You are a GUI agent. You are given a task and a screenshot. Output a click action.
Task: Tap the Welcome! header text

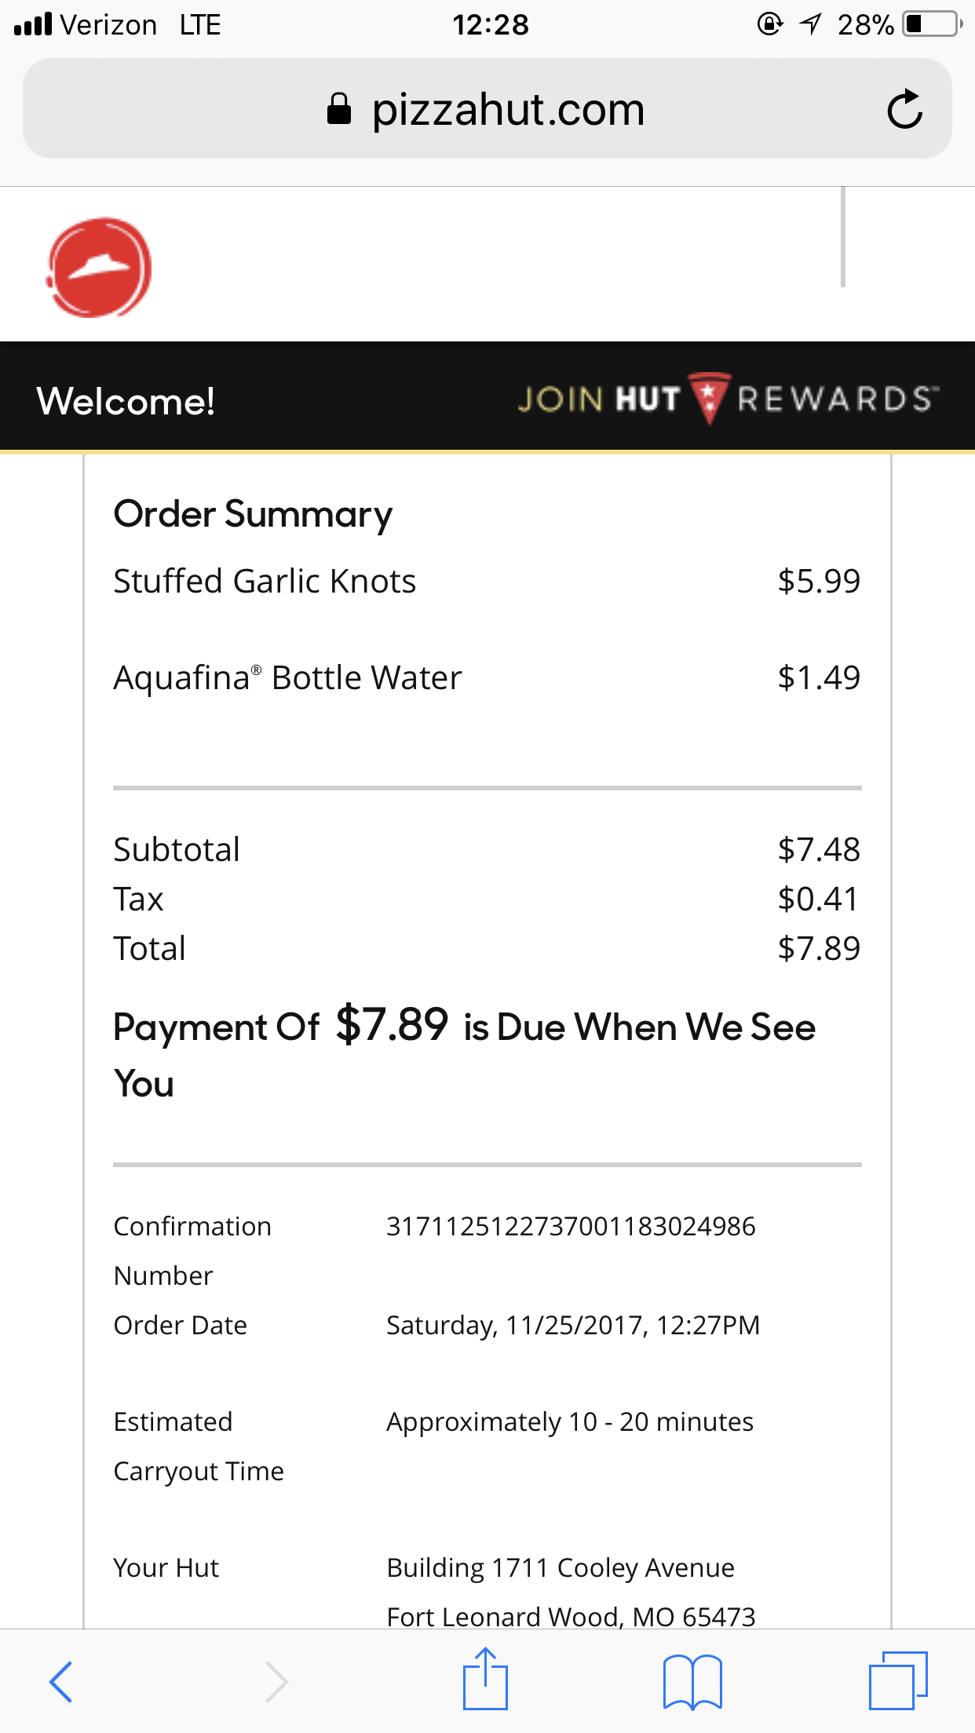pos(126,401)
